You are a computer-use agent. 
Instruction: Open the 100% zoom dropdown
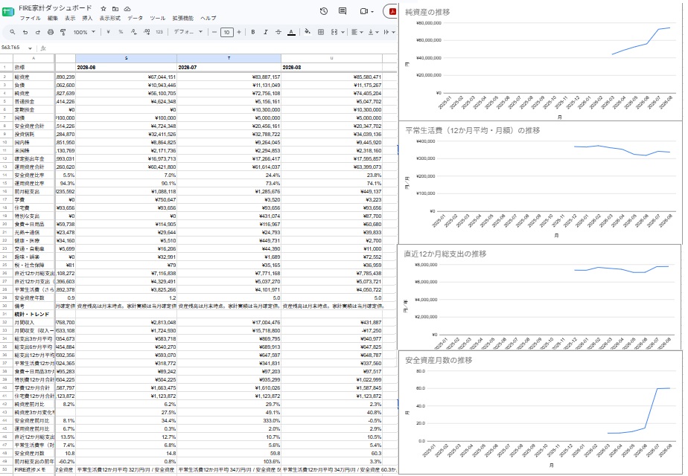(x=84, y=32)
